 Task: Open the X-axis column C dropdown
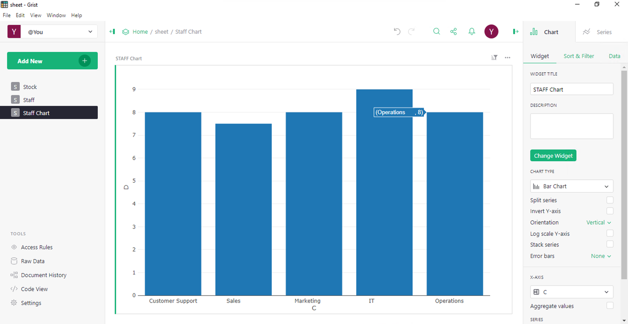pyautogui.click(x=571, y=292)
